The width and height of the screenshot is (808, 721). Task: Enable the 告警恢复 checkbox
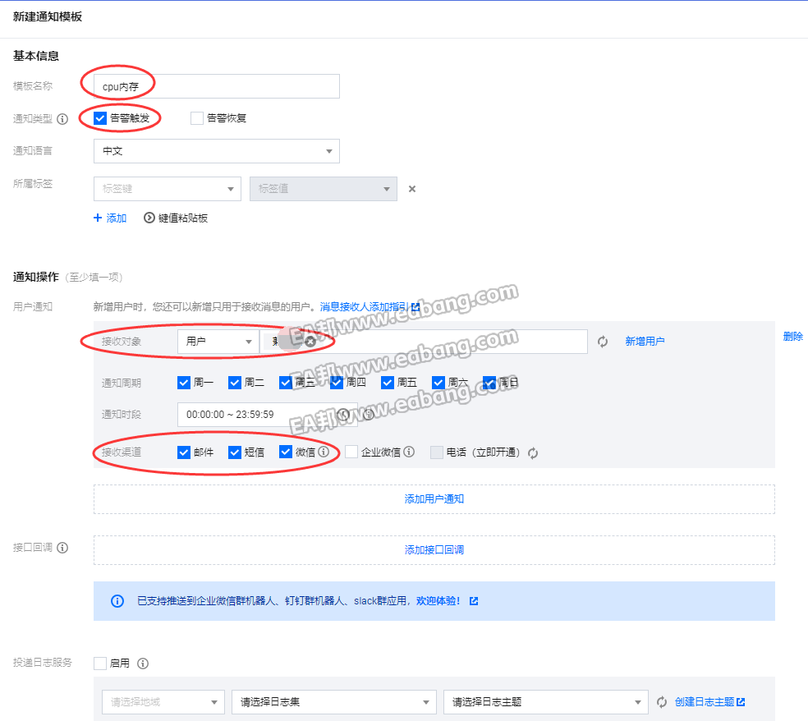[197, 118]
